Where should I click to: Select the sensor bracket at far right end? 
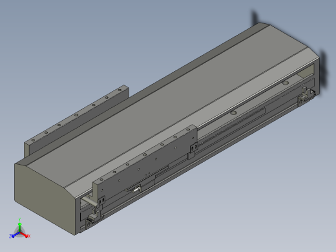tap(306, 96)
